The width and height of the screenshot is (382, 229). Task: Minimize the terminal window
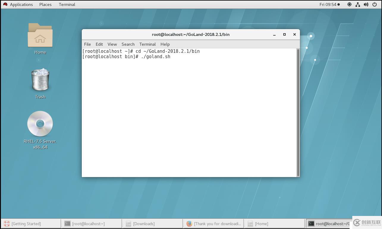274,34
